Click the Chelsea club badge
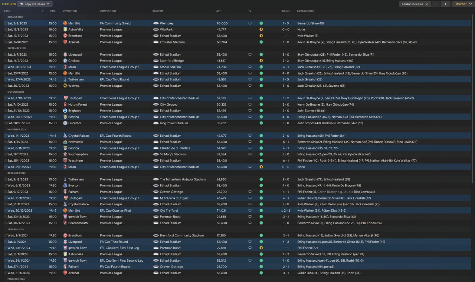The width and height of the screenshot is (475, 282). click(65, 61)
